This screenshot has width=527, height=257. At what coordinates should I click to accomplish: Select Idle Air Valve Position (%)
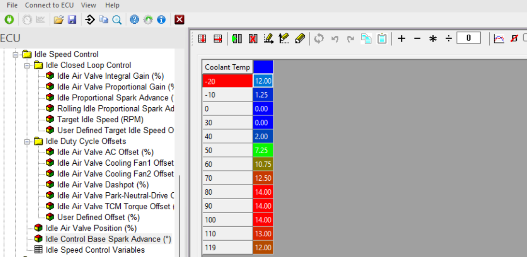point(91,228)
